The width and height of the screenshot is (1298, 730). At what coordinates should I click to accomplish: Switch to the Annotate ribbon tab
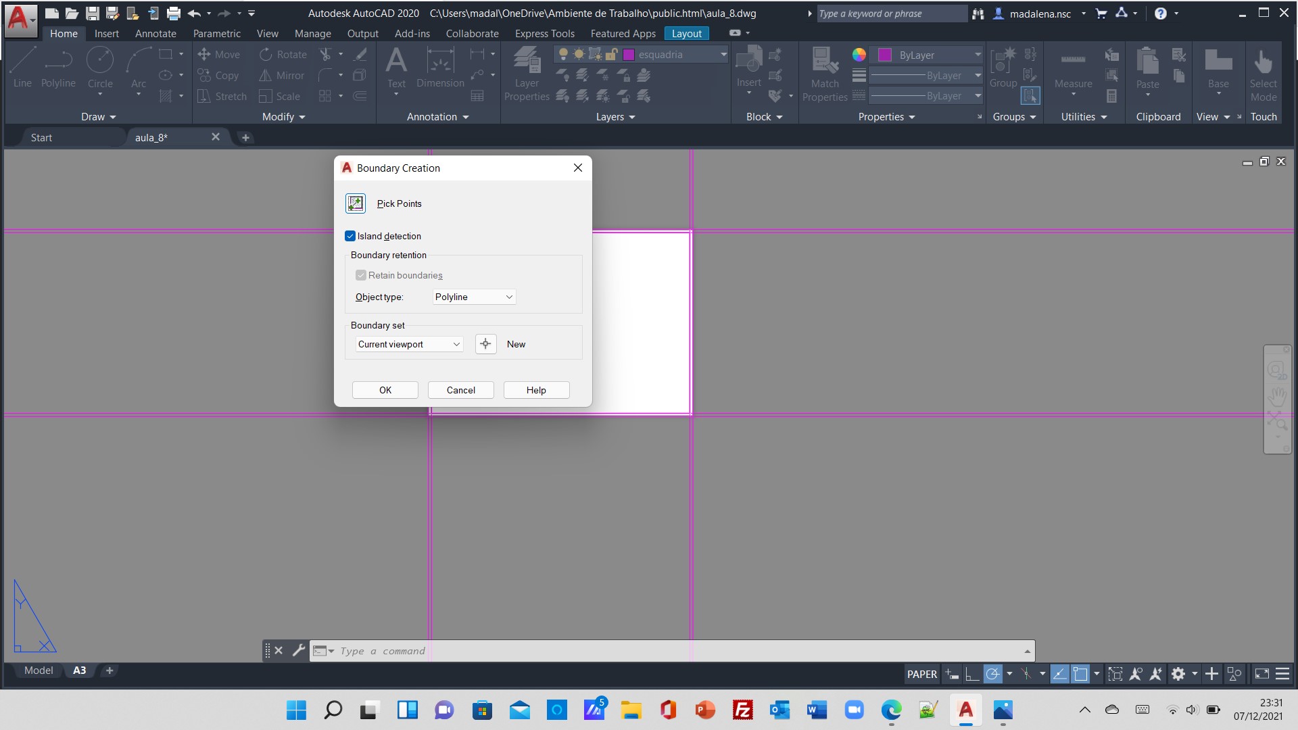(155, 33)
